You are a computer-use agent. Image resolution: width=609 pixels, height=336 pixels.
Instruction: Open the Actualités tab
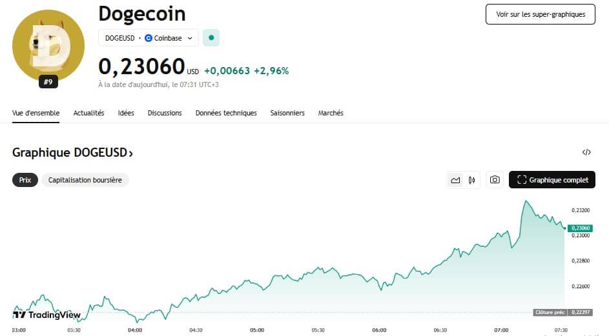tap(88, 113)
